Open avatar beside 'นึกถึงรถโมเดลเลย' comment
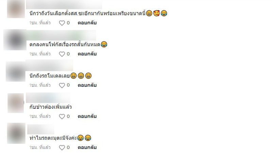Image resolution: width=272 pixels, height=153 pixels. point(16,71)
